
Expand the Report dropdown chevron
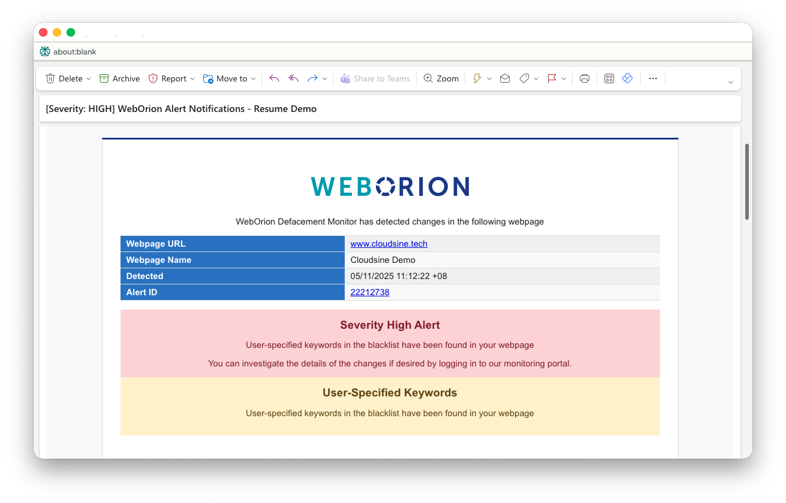tap(192, 78)
